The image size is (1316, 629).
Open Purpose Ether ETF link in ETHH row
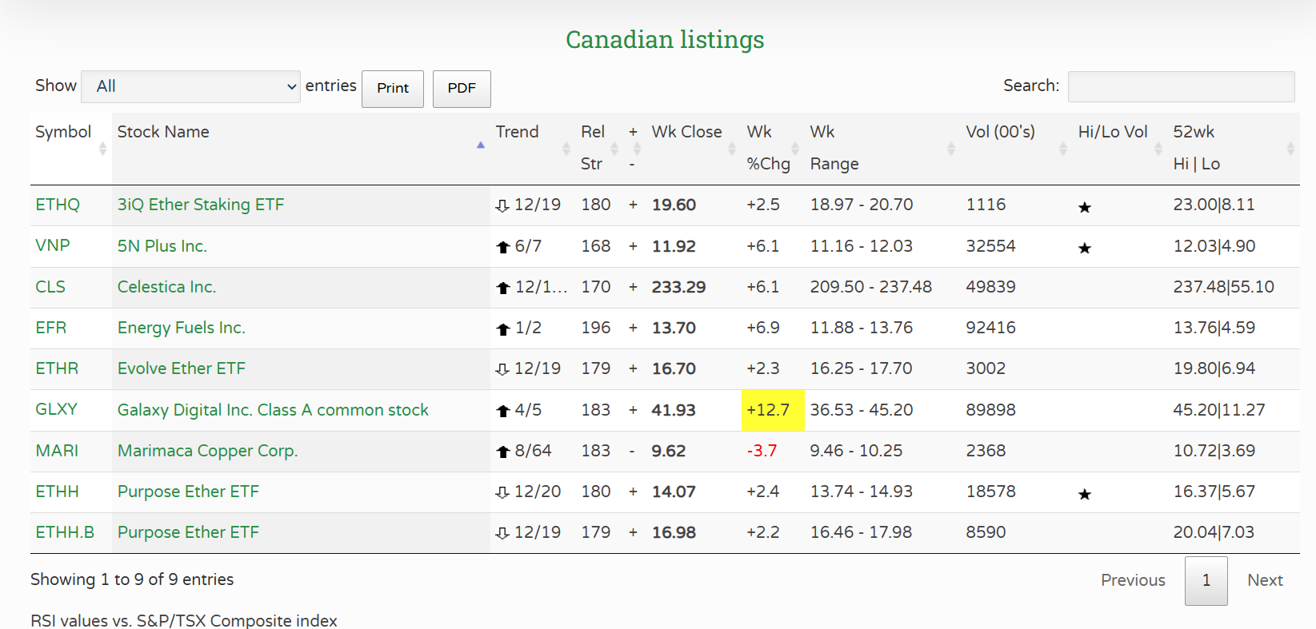click(188, 492)
